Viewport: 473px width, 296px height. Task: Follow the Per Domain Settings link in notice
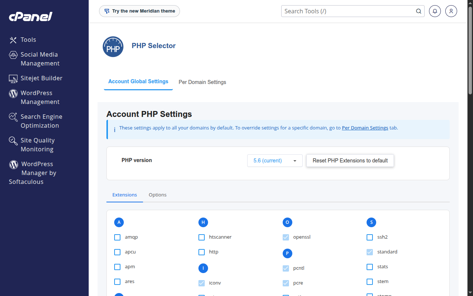point(365,128)
